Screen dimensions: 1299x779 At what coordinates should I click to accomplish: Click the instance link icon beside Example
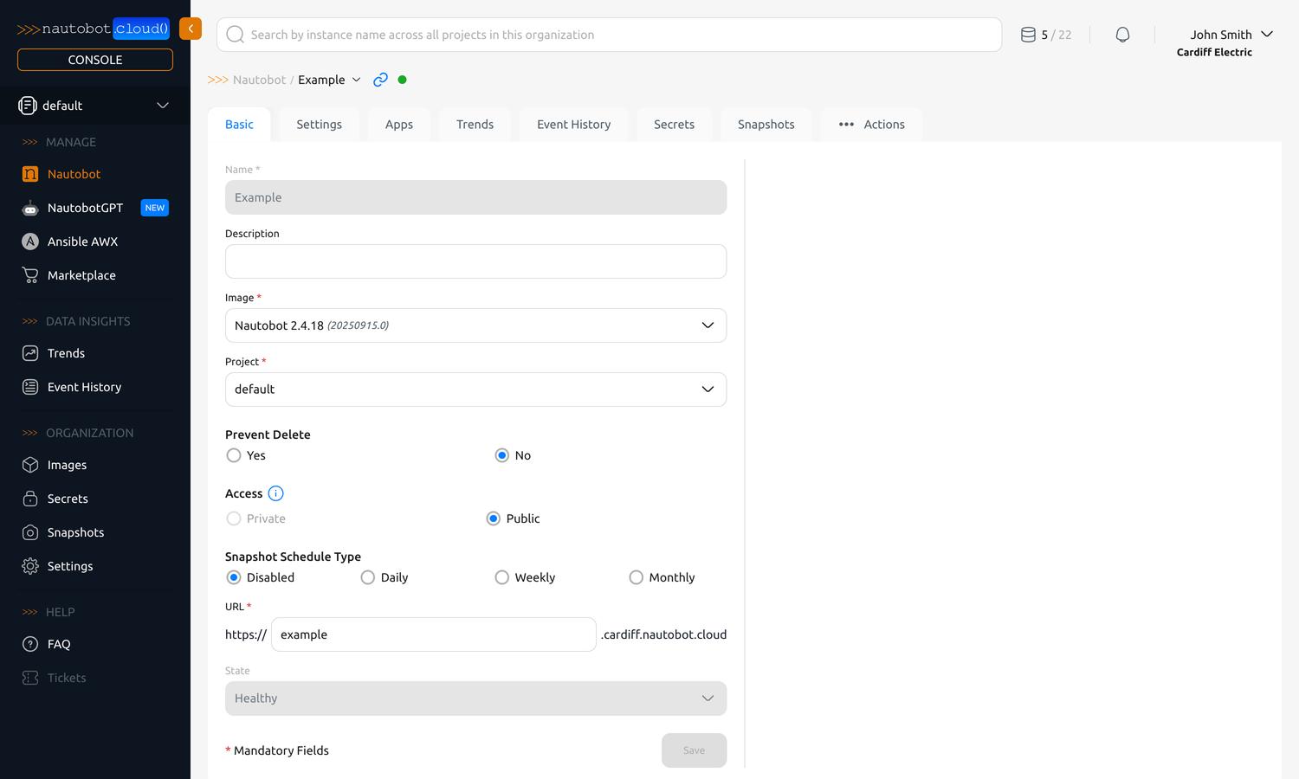[x=380, y=79]
